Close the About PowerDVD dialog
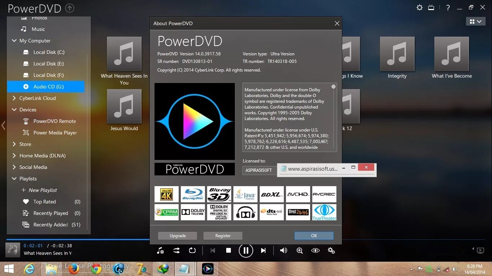The height and width of the screenshot is (276, 492). click(337, 23)
